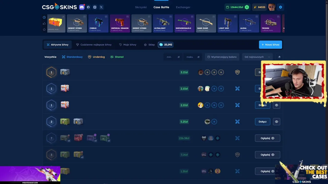Image resolution: width=328 pixels, height=184 pixels.
Task: Click the Nowa bitwa button
Action: (270, 45)
